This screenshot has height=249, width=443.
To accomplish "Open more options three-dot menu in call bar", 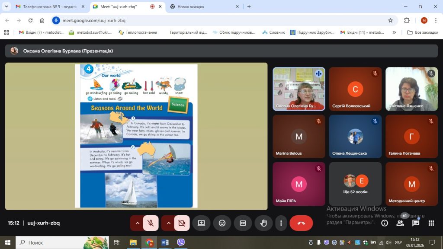I will (x=281, y=223).
